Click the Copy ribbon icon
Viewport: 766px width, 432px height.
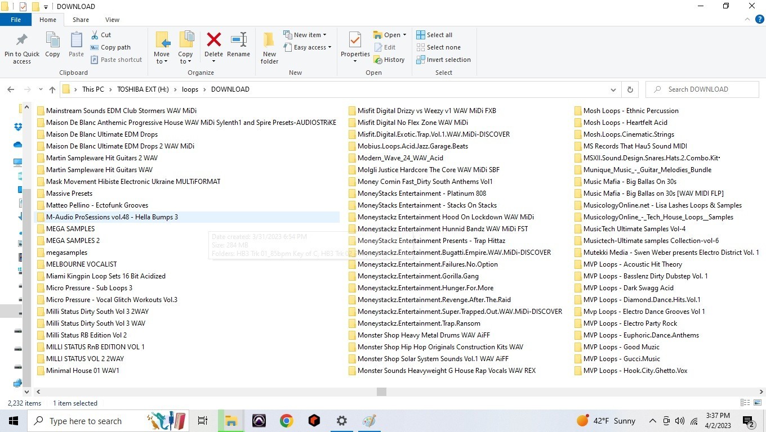click(x=52, y=45)
